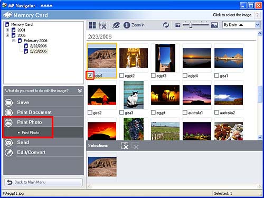Image resolution: width=264 pixels, height=198 pixels.
Task: Click the small thumbnail size icon
Action: 177,25
